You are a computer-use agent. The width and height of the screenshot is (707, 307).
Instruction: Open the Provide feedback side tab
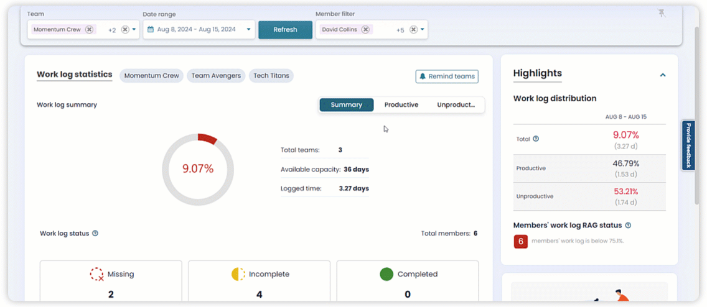coord(688,145)
